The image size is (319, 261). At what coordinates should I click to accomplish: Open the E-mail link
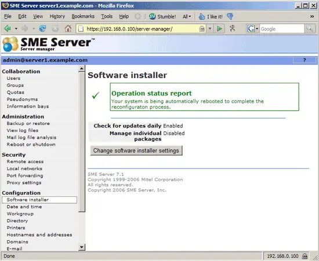[x=14, y=249]
